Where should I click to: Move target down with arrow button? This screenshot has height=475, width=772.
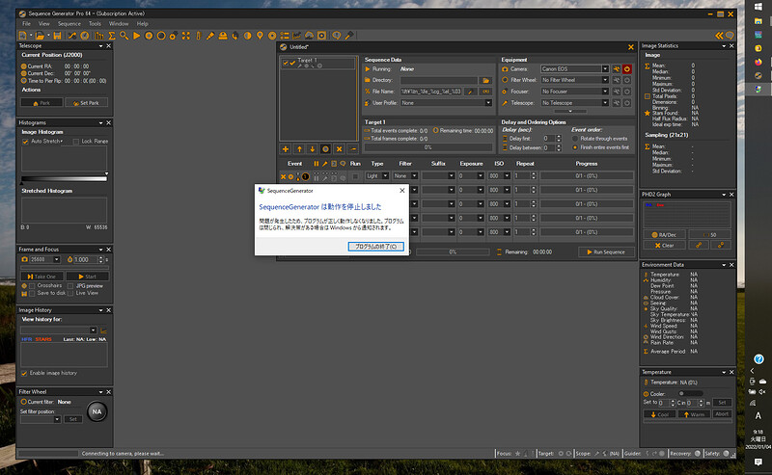click(x=312, y=149)
